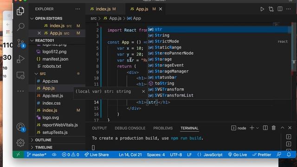Dismiss the str variable hint popup
The height and width of the screenshot is (167, 297).
143,91
